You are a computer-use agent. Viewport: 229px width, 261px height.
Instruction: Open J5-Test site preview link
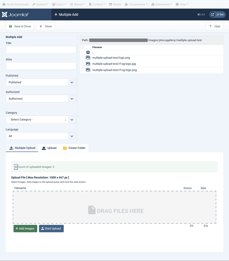(217, 15)
